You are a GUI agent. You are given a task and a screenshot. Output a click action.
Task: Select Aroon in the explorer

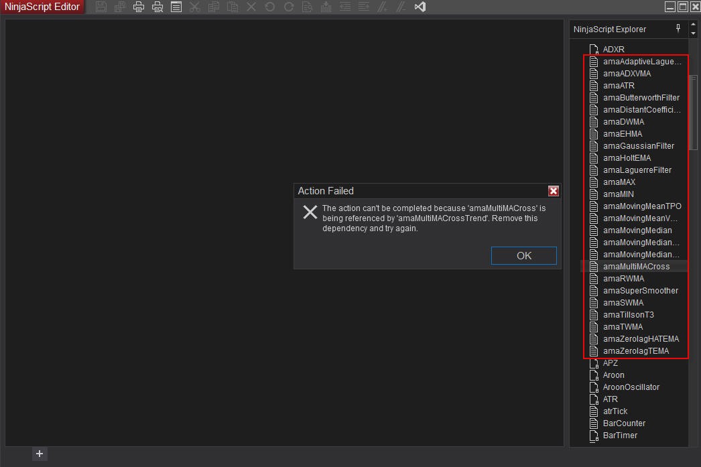coord(613,375)
